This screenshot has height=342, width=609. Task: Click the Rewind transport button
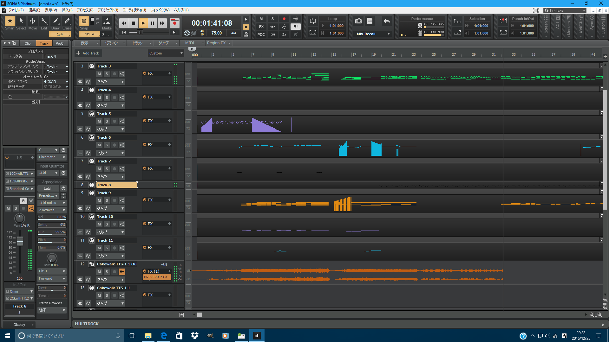tap(124, 23)
